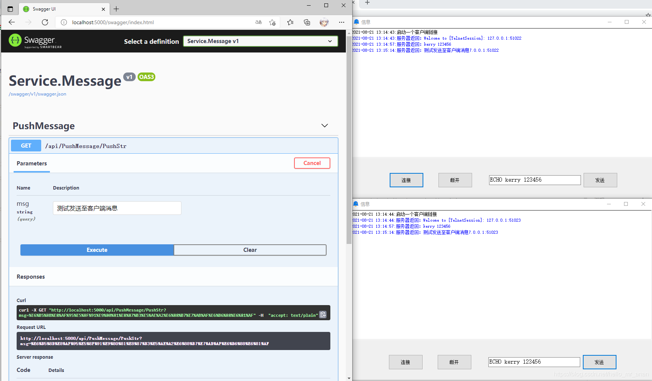Open the Service.Message v1 definition dropdown

(260, 41)
